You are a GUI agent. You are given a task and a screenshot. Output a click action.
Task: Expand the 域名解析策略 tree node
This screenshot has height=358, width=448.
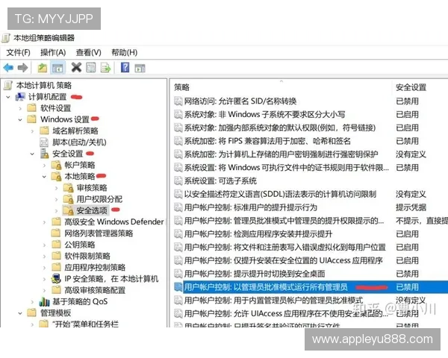(x=32, y=131)
